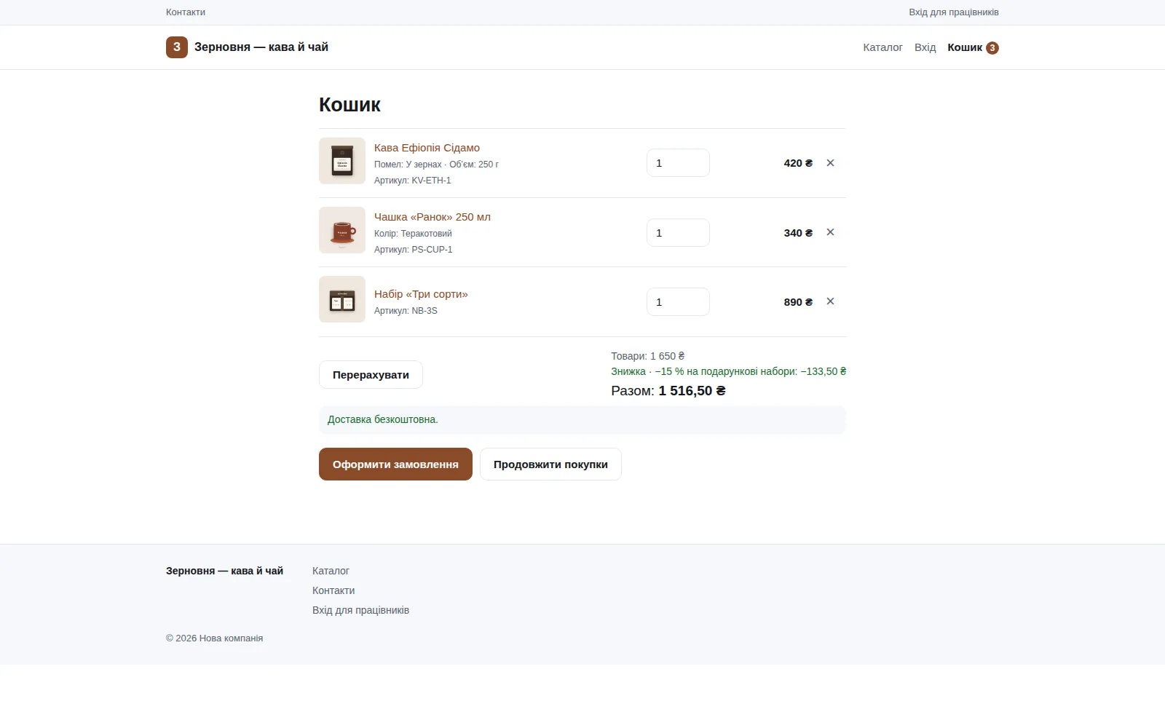Click the 340 ₴ price
Screen dimensions: 1165x728
[798, 233]
